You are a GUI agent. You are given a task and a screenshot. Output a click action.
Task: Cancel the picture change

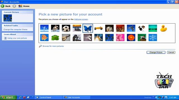point(171,52)
